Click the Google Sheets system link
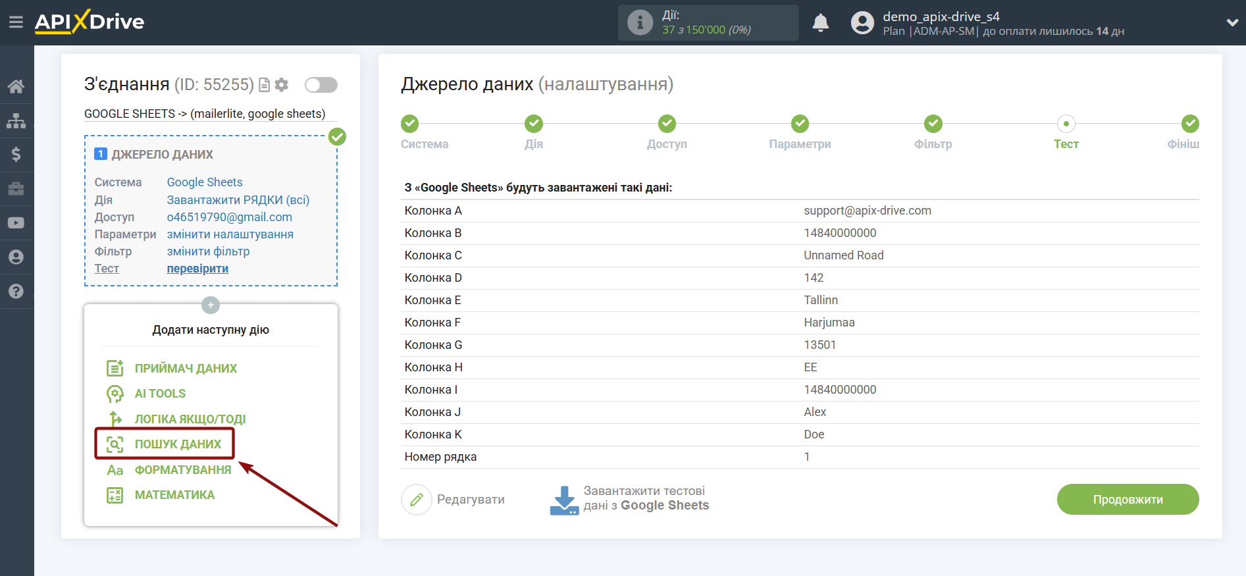 coord(205,182)
